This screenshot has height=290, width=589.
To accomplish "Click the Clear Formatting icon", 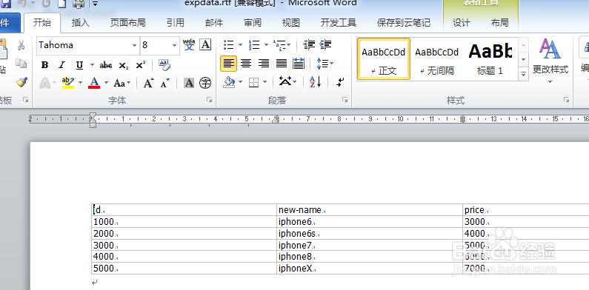I will [164, 65].
